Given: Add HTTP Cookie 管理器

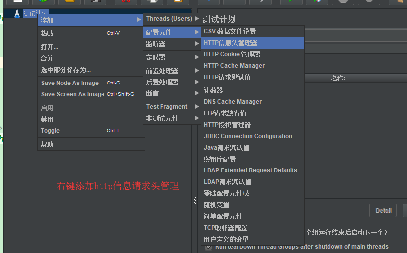Looking at the screenshot, I should coord(252,54).
